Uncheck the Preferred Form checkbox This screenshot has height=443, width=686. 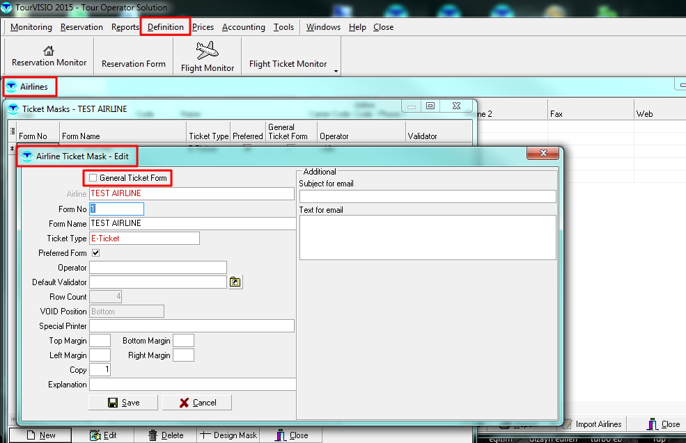point(96,253)
